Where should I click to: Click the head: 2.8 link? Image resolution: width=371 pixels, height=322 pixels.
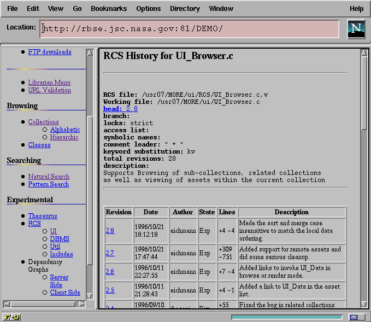click(120, 109)
